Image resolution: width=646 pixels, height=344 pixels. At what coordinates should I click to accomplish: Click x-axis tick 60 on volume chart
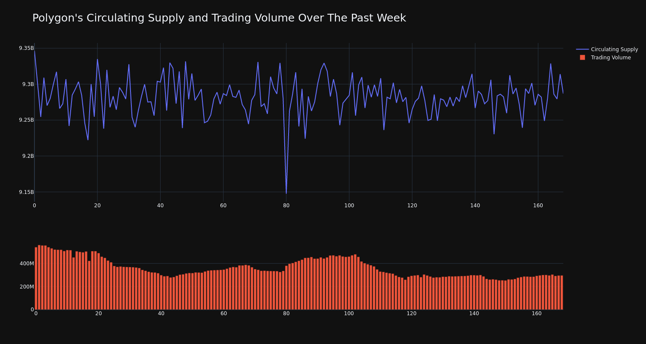[224, 313]
